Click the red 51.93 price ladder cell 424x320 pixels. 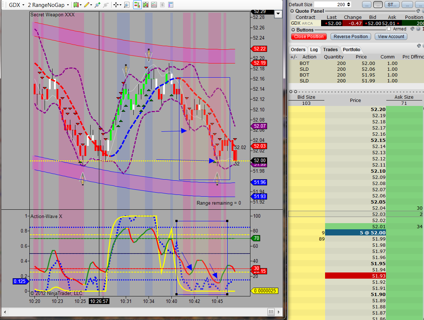(x=355, y=276)
